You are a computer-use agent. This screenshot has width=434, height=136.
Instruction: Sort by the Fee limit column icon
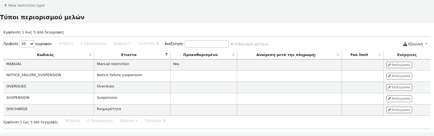380,55
